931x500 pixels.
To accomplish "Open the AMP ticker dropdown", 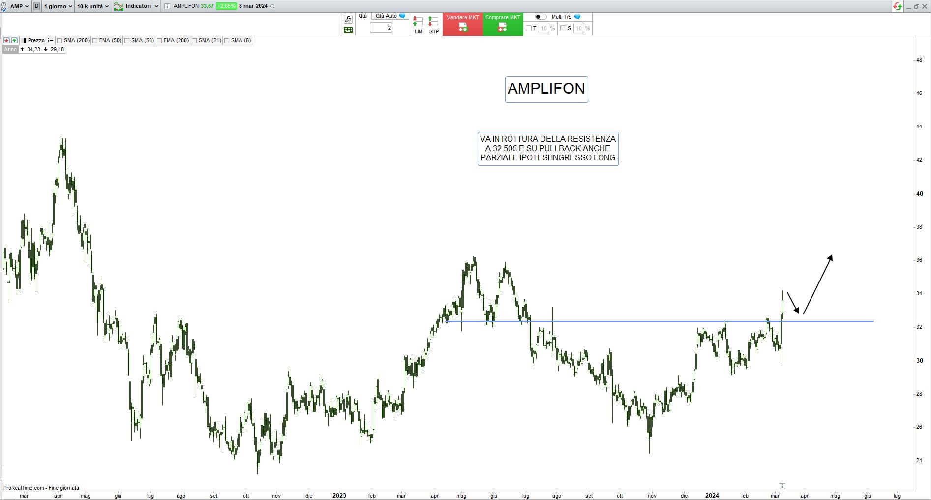I will [19, 6].
